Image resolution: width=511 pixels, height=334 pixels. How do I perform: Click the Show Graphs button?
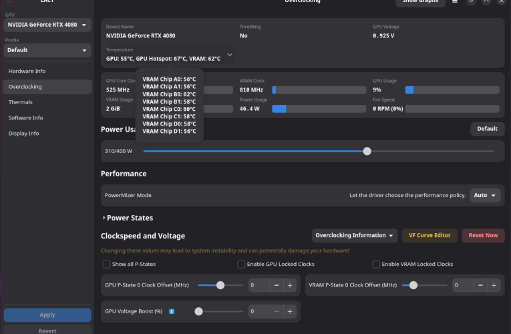(x=420, y=2)
